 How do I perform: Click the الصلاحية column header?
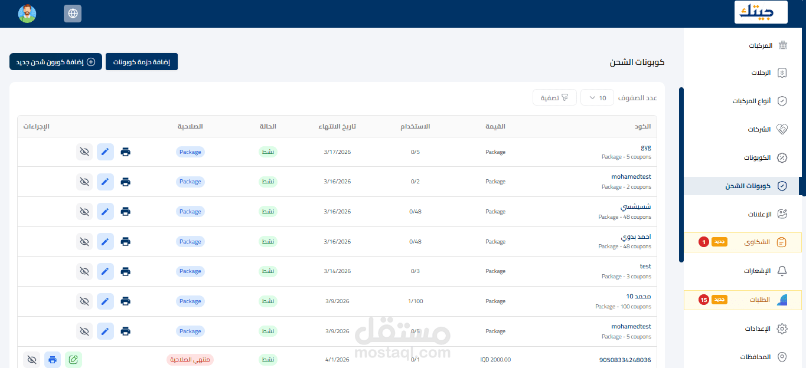coord(190,127)
